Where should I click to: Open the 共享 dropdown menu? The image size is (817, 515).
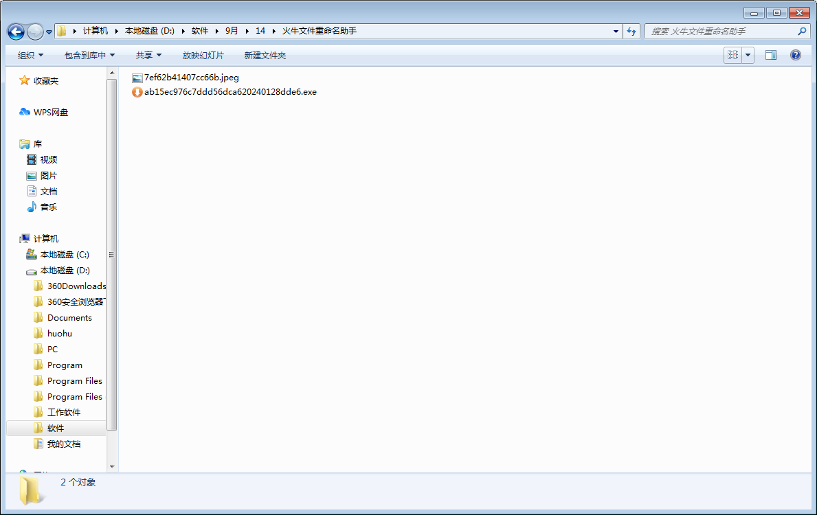click(148, 55)
